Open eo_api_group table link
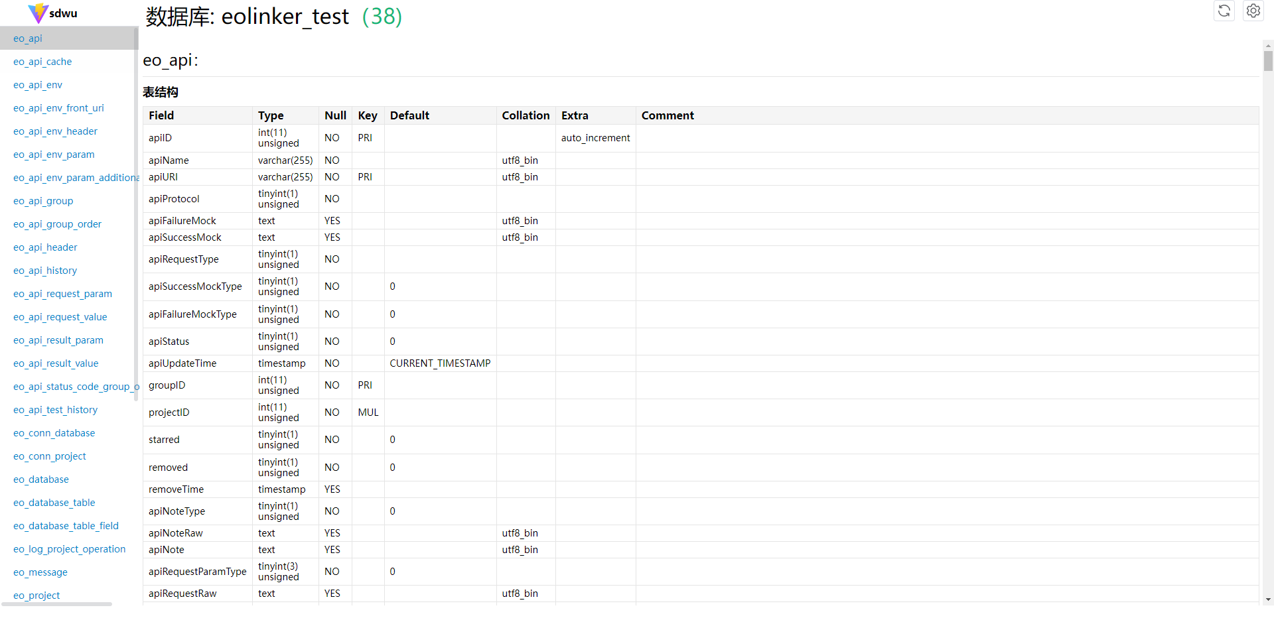Viewport: 1274px width, 632px height. pos(43,201)
